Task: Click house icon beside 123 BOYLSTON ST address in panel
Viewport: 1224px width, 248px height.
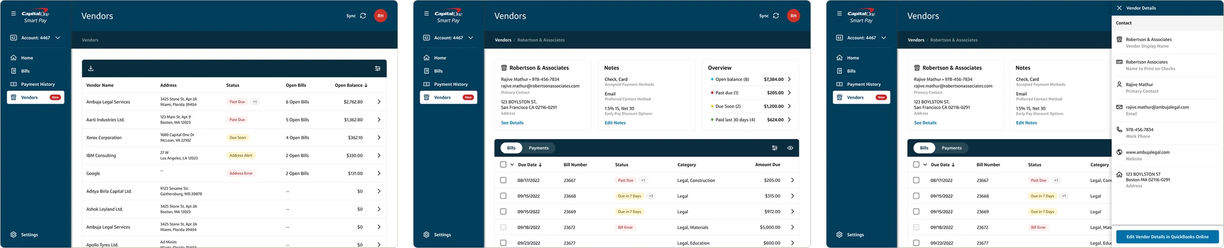Action: [1119, 174]
